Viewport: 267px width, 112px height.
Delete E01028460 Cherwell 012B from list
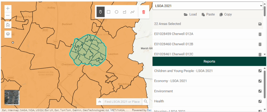point(260,44)
